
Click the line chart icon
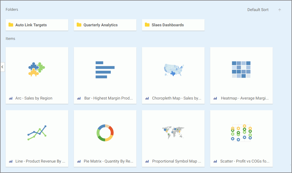click(x=37, y=133)
